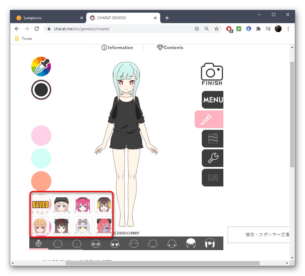Click the FINISH camera button
305x276 pixels.
[x=212, y=74]
